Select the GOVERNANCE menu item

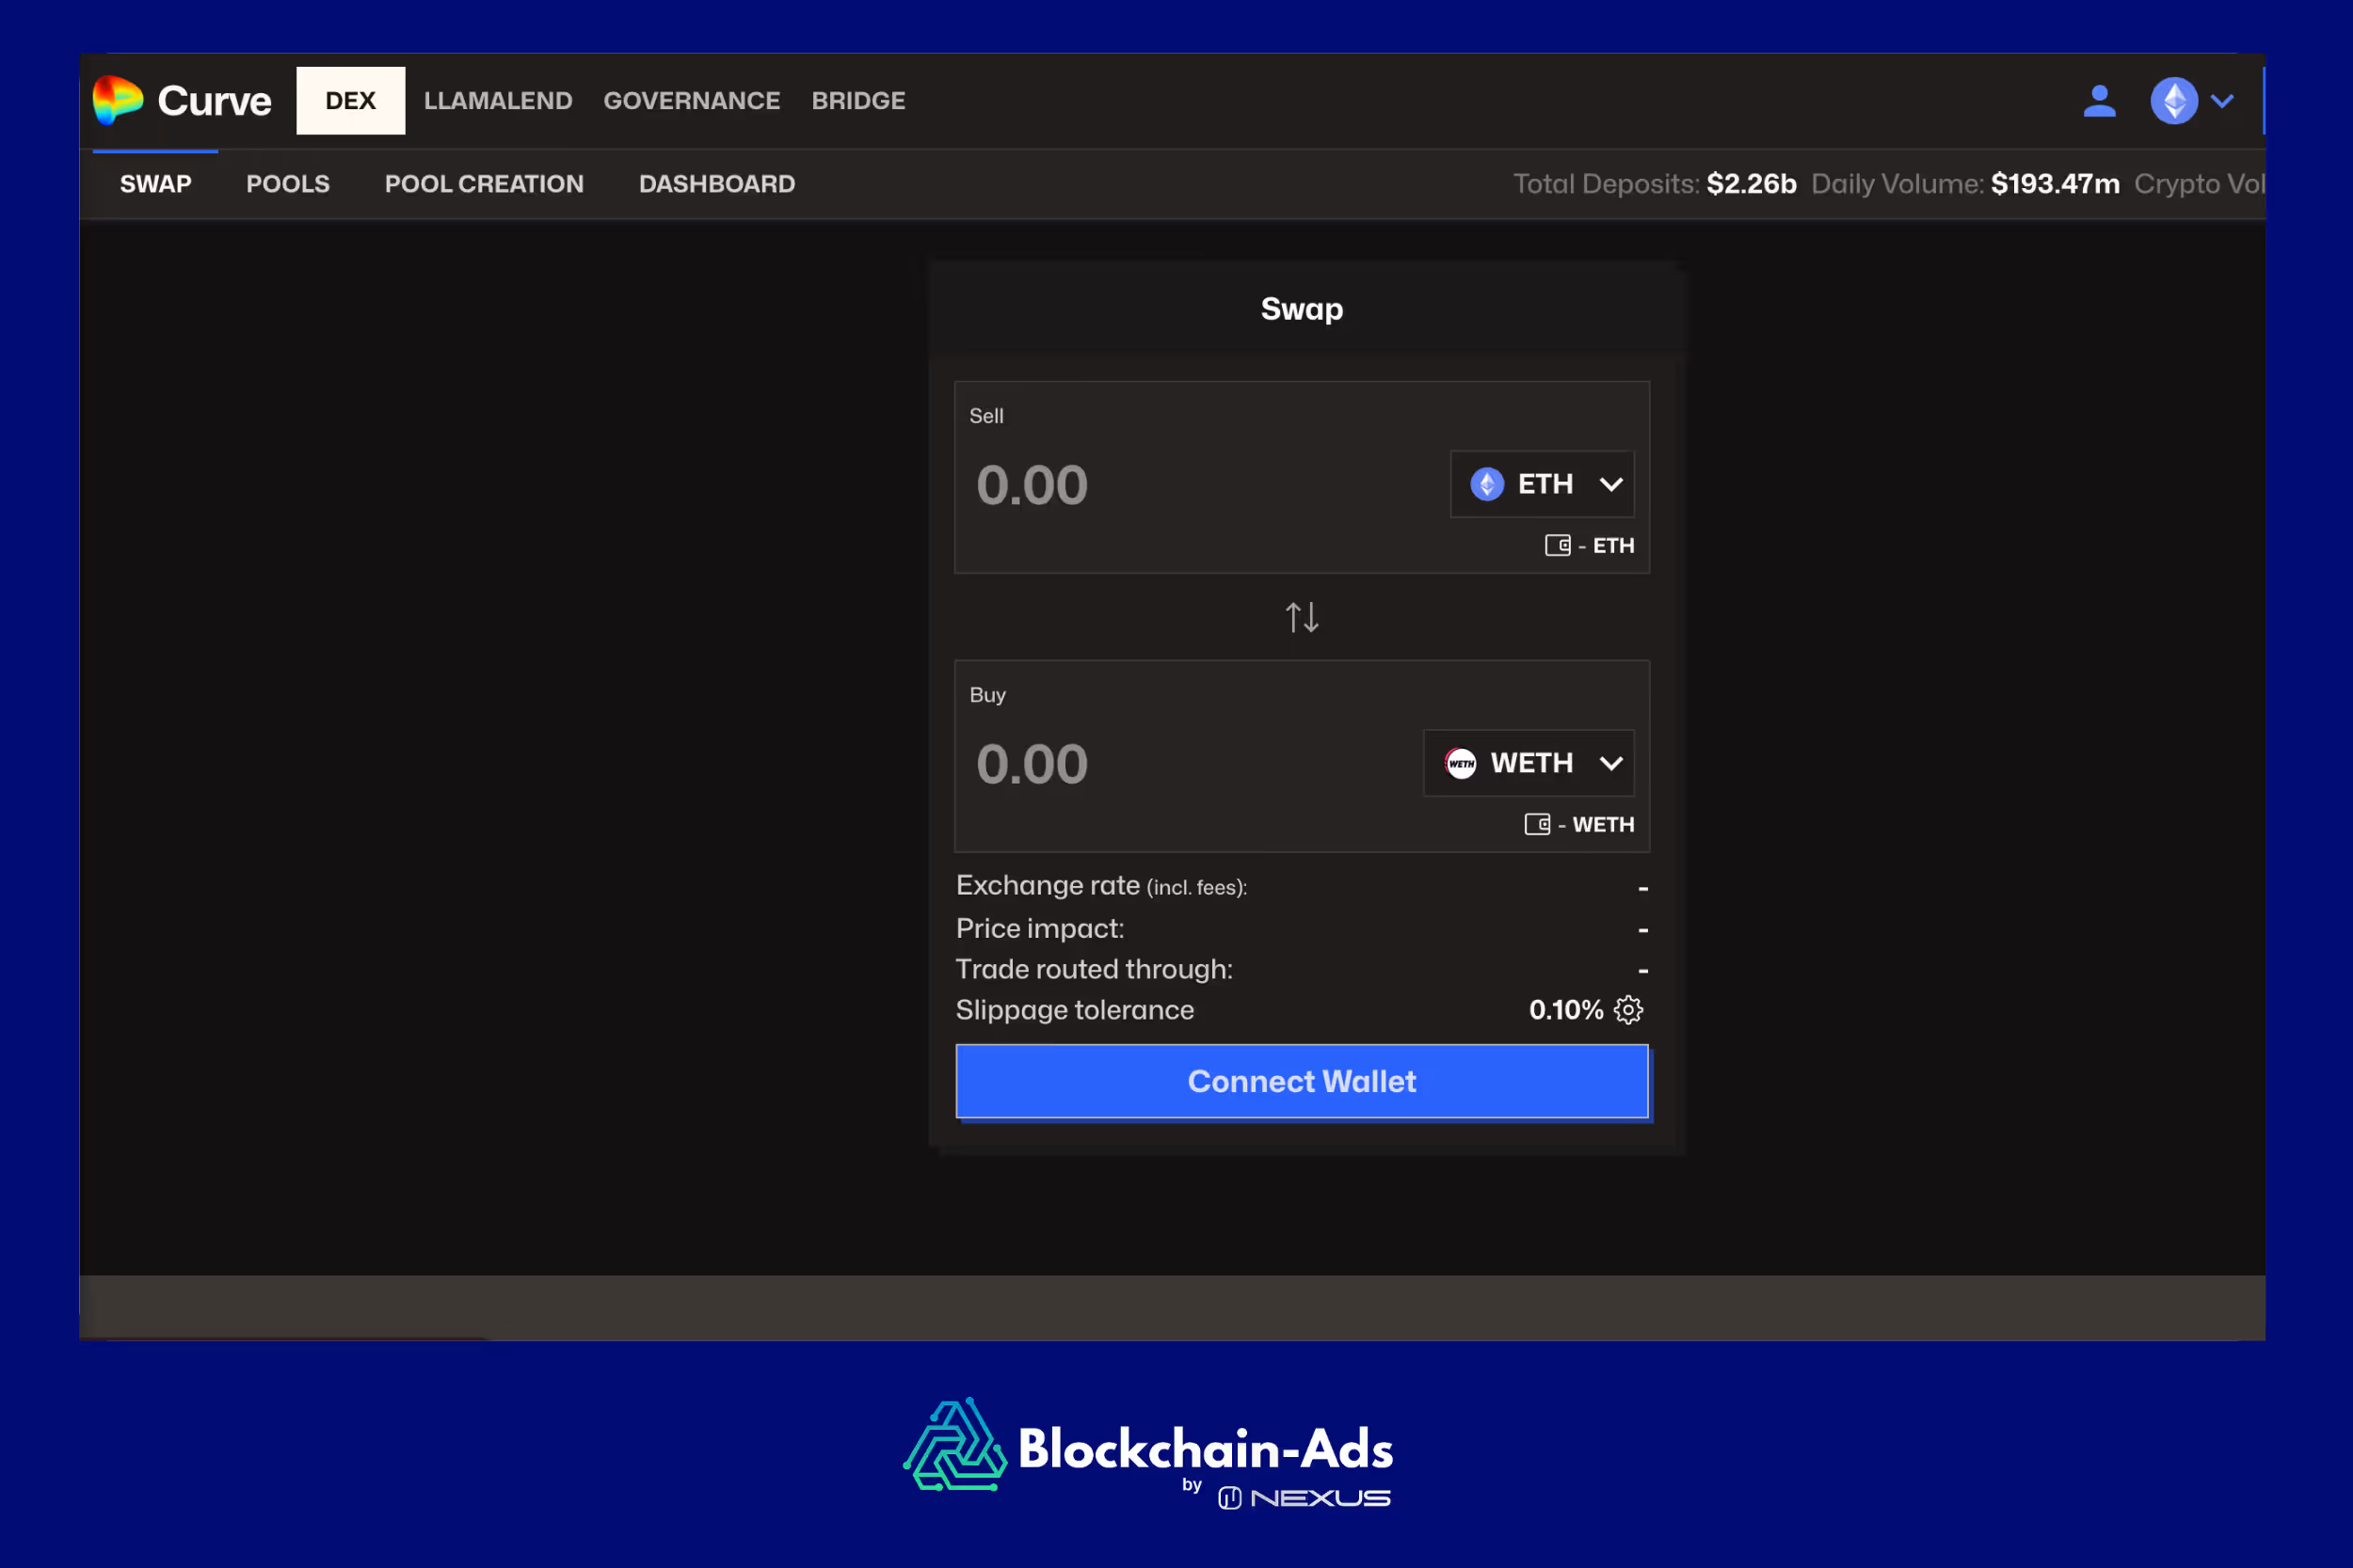tap(691, 100)
